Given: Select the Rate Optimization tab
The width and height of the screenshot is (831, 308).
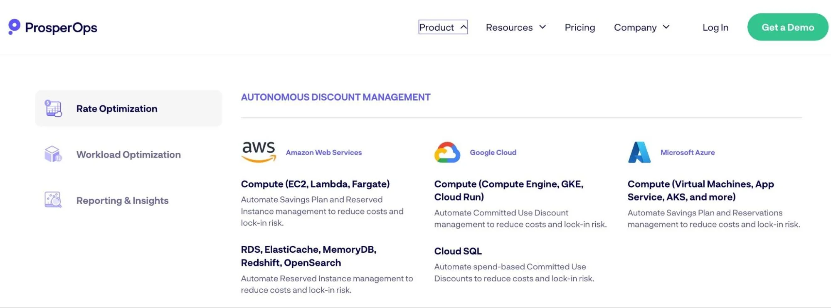Looking at the screenshot, I should pos(128,108).
